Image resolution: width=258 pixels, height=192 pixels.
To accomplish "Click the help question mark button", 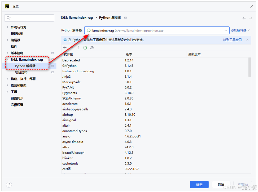I will (x=9, y=185).
